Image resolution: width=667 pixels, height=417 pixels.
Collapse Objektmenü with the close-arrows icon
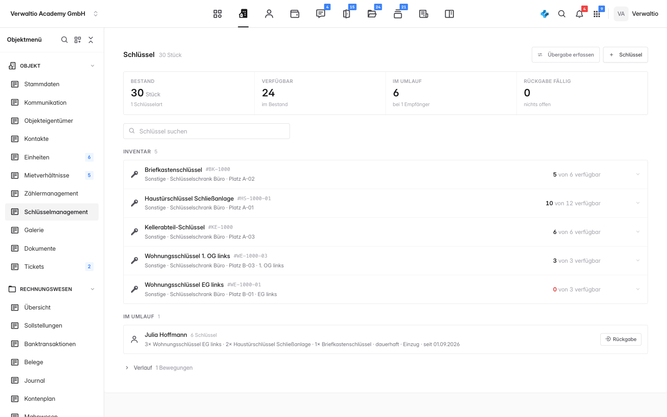coord(91,40)
